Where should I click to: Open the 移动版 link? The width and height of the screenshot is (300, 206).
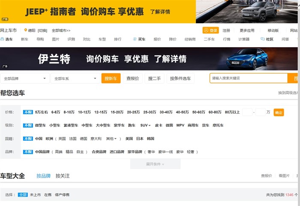tap(273, 30)
